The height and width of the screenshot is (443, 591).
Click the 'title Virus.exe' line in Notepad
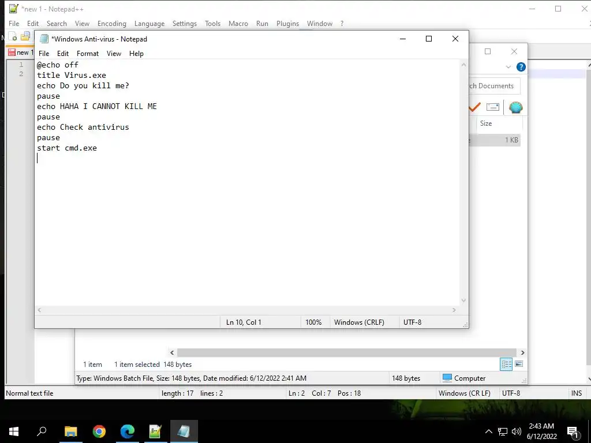[x=71, y=75]
